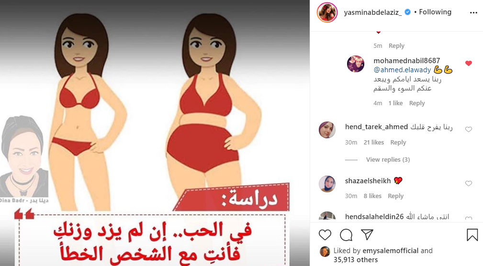Open the three-dot more options menu

[473, 12]
